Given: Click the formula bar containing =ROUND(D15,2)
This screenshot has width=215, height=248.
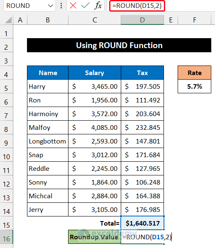Looking at the screenshot, I should (137, 6).
